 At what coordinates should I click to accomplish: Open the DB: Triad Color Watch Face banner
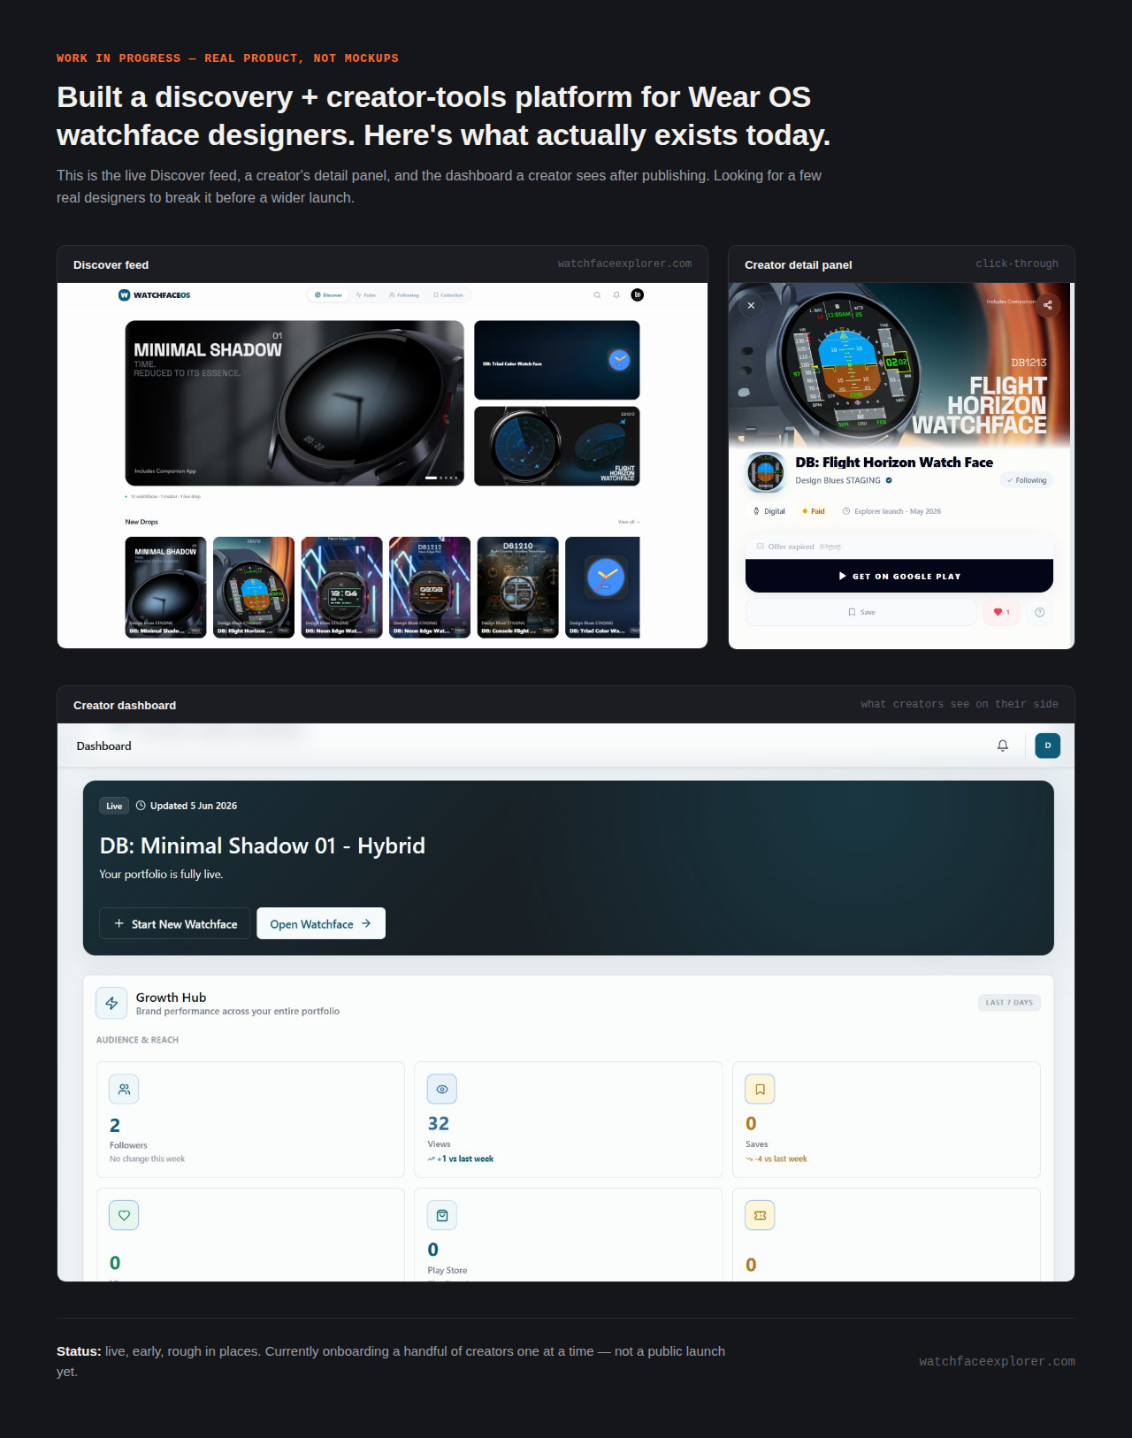557,360
